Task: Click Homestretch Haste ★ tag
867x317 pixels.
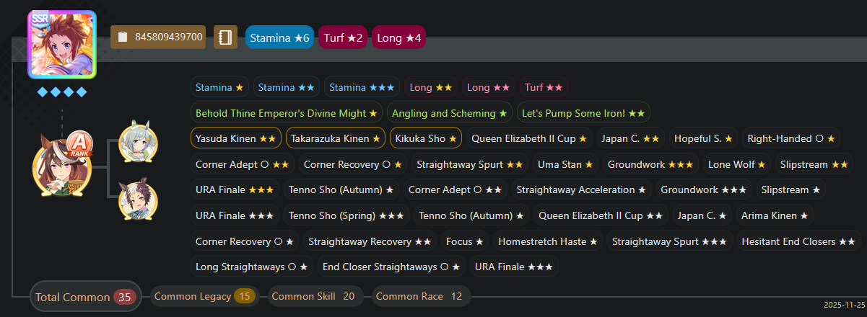Action: coord(548,241)
